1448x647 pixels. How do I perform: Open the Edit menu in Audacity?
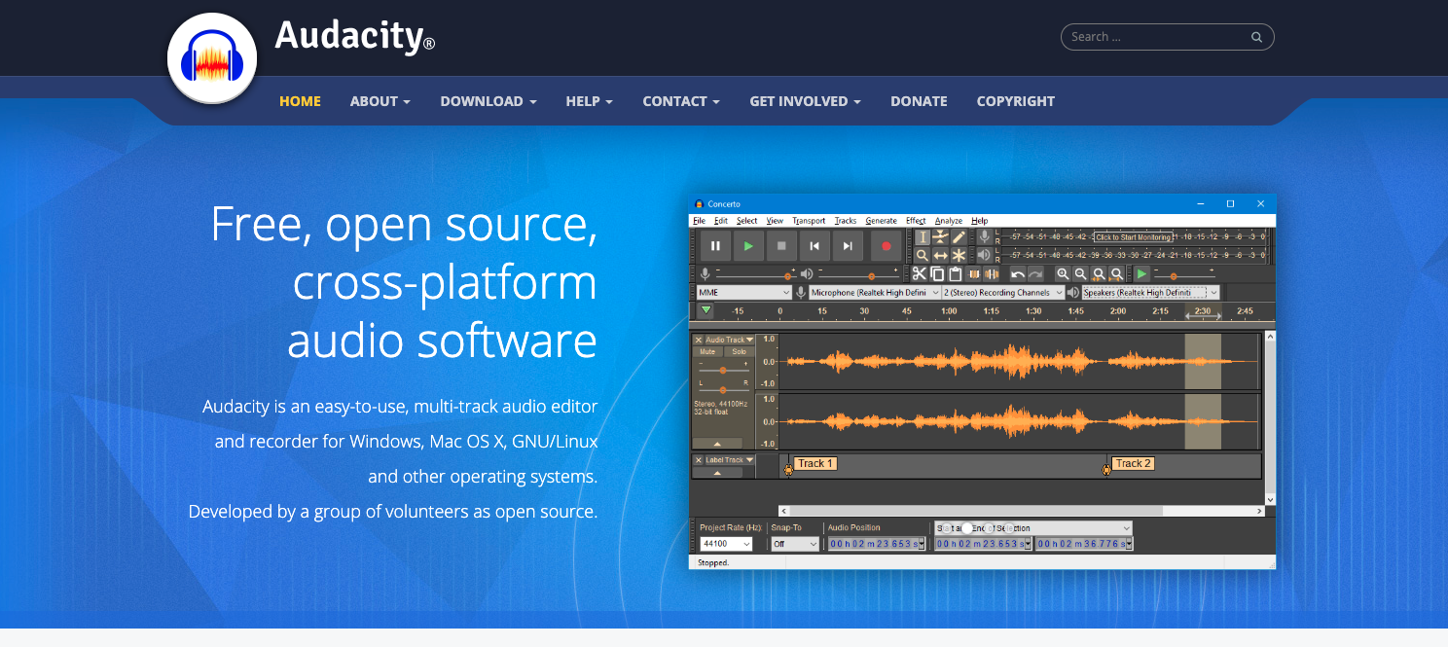click(720, 221)
